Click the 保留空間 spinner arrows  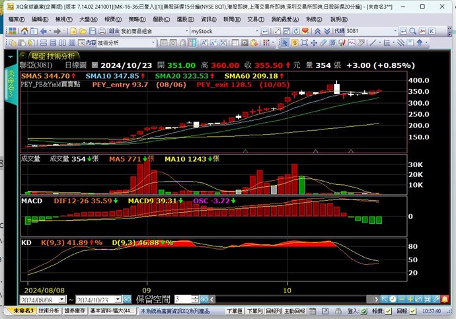pos(196,300)
